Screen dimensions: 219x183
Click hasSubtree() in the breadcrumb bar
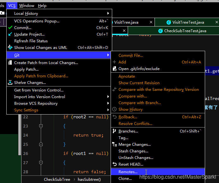tap(89, 180)
